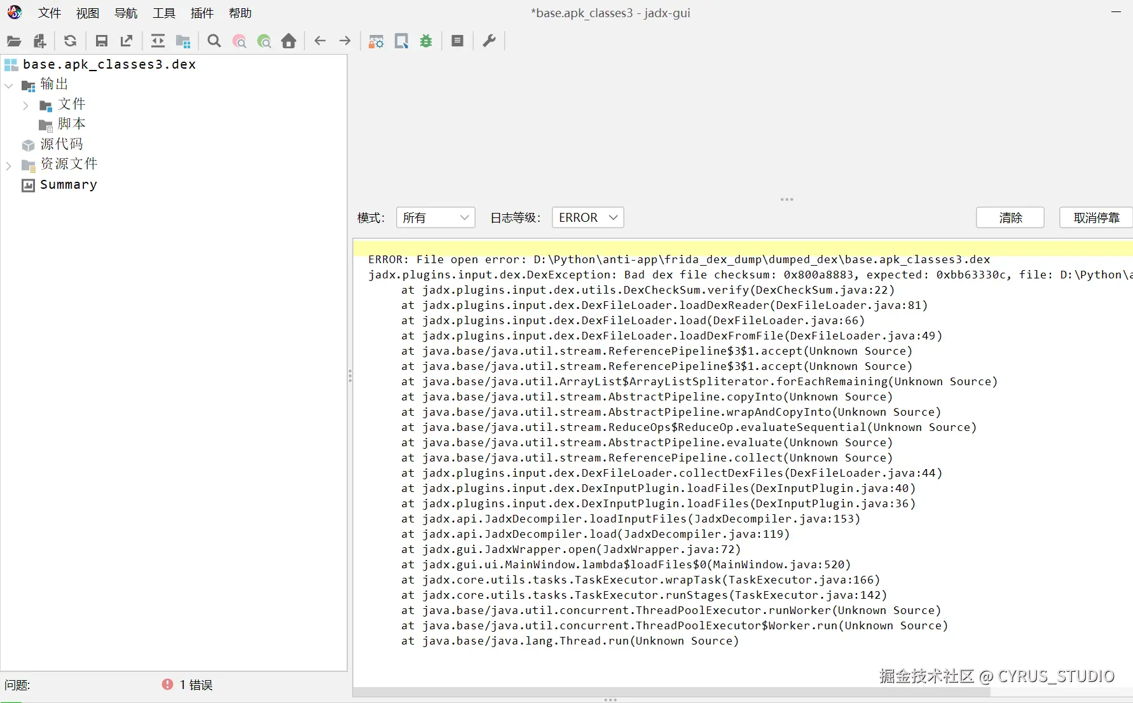Click the red error icon in the status bar

(x=167, y=685)
